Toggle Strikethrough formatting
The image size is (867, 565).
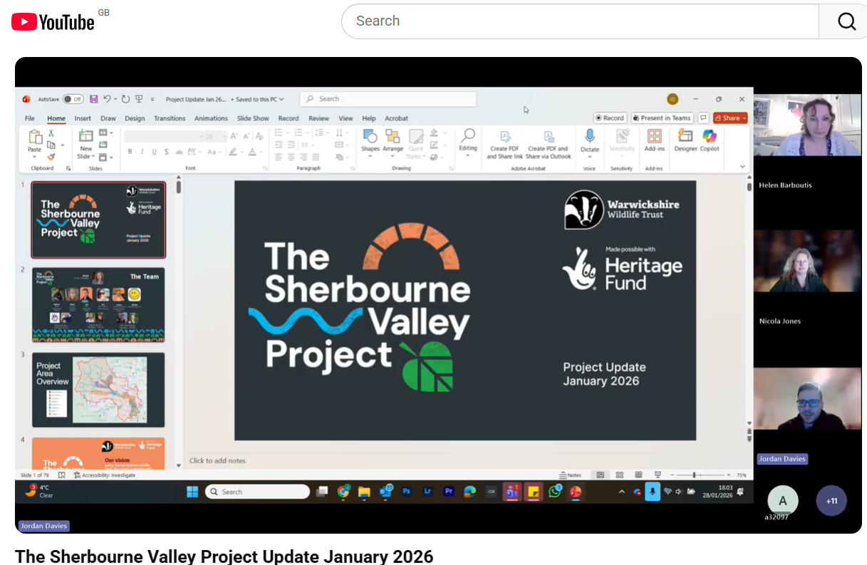pos(179,152)
